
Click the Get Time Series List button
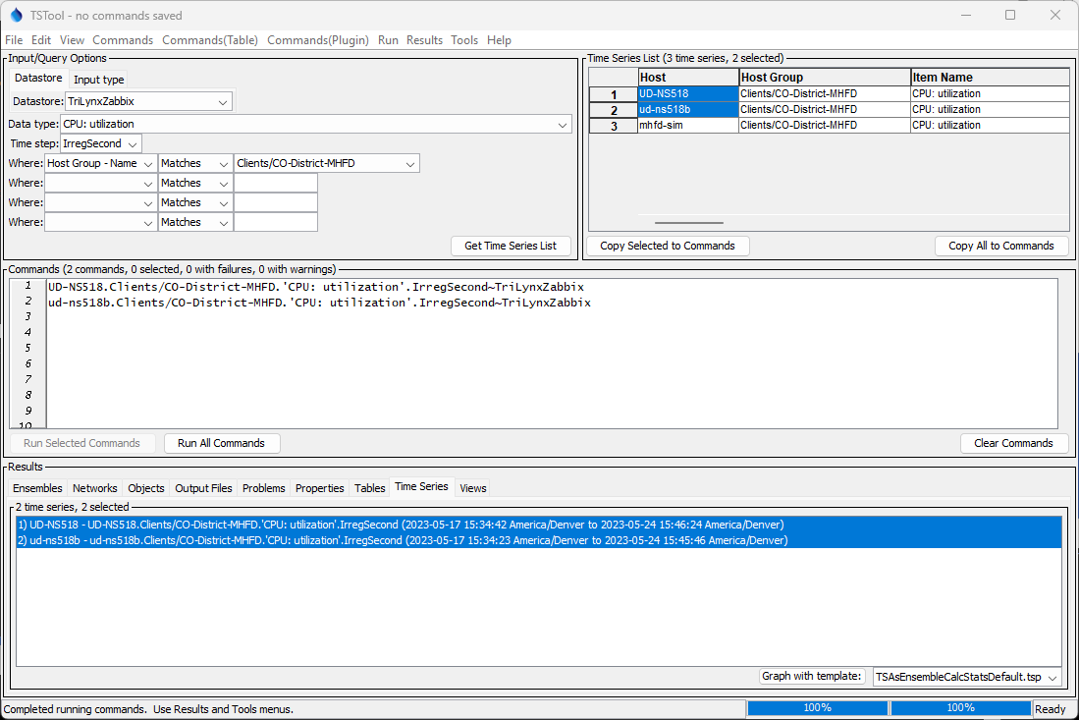tap(511, 245)
